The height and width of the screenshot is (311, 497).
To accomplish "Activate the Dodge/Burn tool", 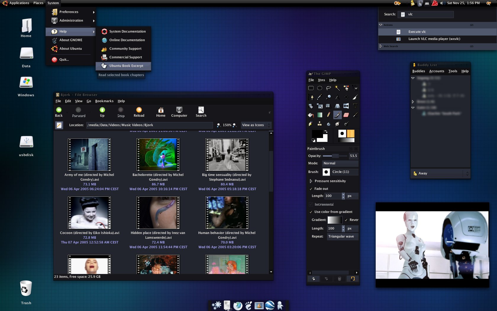I will [346, 124].
